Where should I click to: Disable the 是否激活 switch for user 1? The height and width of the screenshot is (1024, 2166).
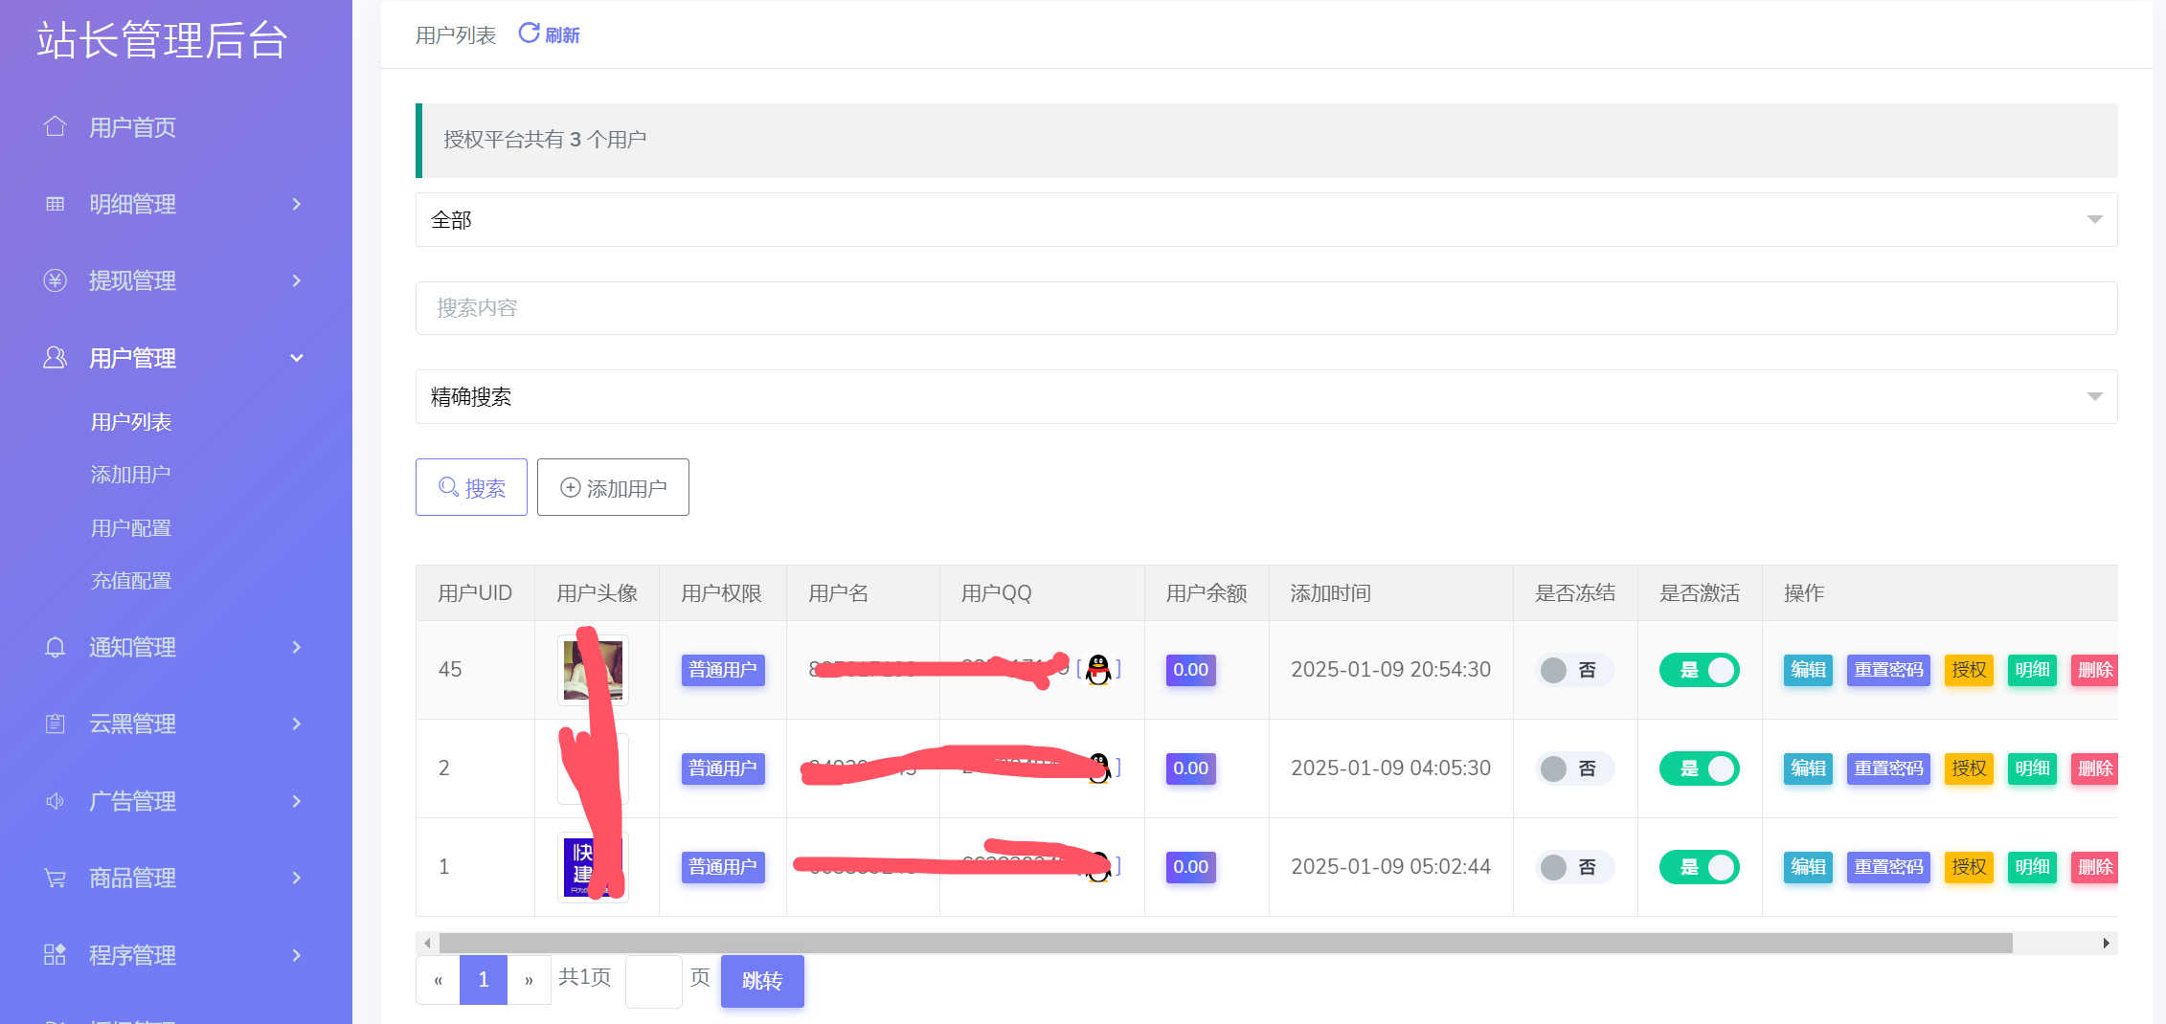coord(1699,867)
